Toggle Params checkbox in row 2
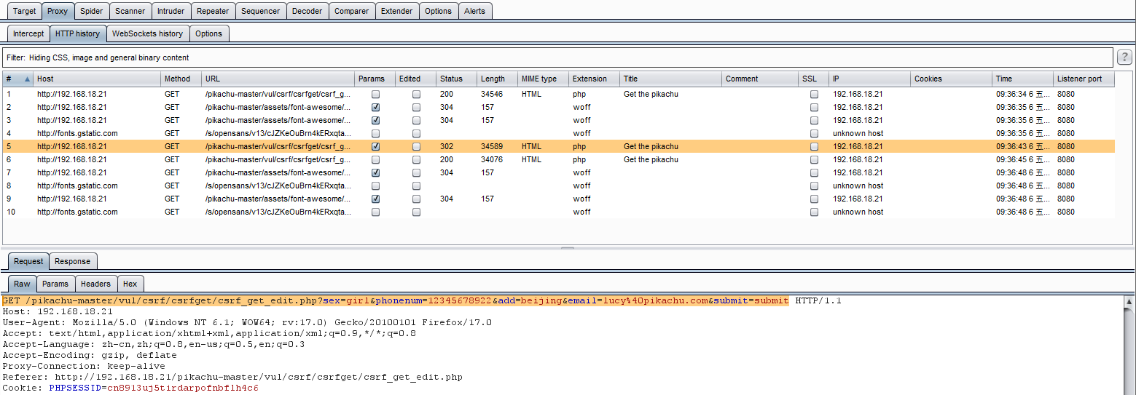Image resolution: width=1136 pixels, height=395 pixels. (376, 107)
